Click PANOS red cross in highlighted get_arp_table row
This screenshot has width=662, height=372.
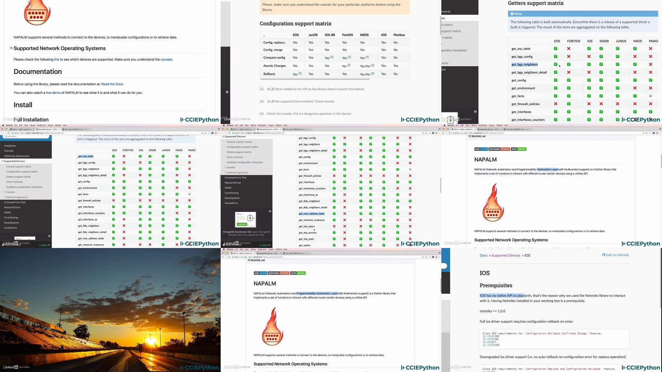tap(189, 156)
